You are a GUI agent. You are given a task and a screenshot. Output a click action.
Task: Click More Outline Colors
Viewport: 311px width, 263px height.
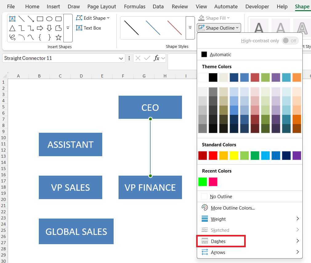coord(250,208)
